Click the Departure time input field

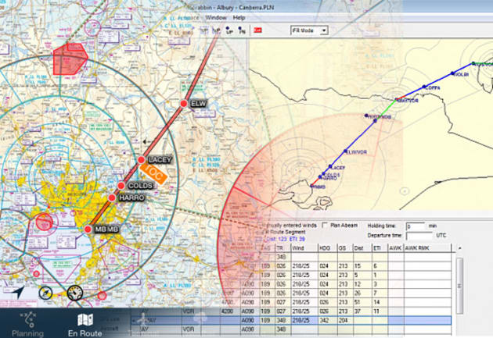[419, 236]
